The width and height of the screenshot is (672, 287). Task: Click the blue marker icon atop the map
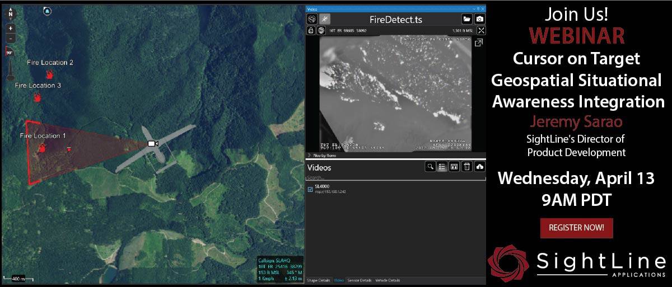tap(48, 11)
